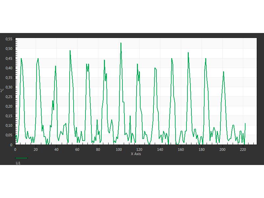Viewport: 264px width, 198px height.
Task: Click the green Li1 legend line swatch
Action: coord(21,158)
